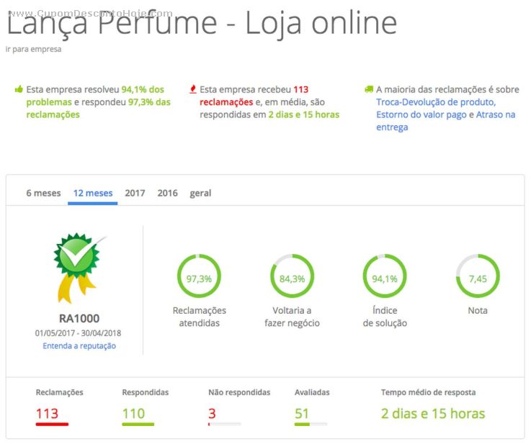Click the progress bar under Avaliadas 51
This screenshot has height=444, width=531.
pyautogui.click(x=311, y=424)
